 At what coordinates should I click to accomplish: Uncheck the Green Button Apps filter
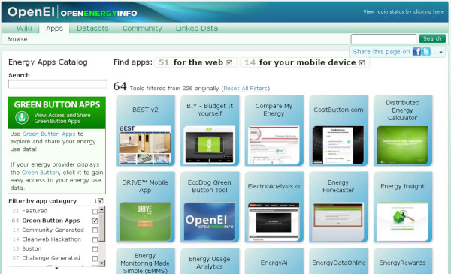coord(95,221)
